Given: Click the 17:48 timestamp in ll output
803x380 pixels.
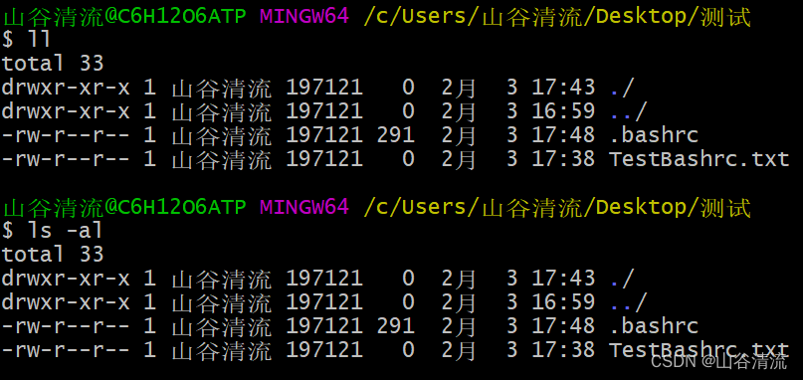Looking at the screenshot, I should coord(563,135).
